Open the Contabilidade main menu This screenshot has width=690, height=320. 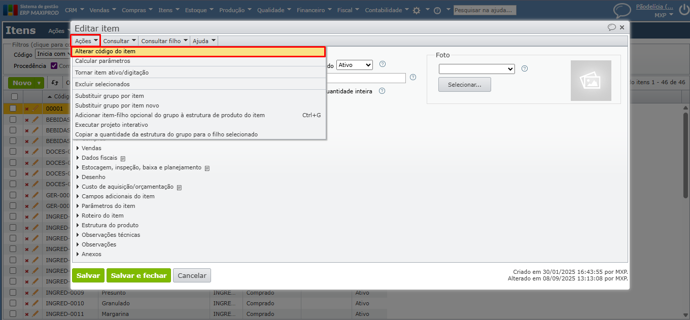click(387, 10)
